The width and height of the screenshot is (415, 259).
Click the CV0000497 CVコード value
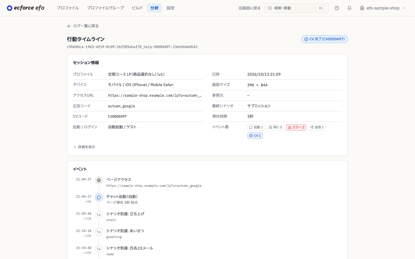pos(117,117)
